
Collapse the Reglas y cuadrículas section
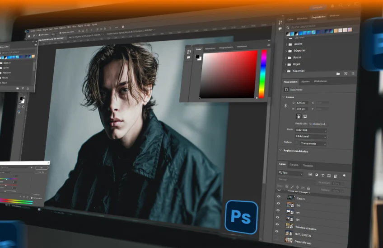(280, 150)
